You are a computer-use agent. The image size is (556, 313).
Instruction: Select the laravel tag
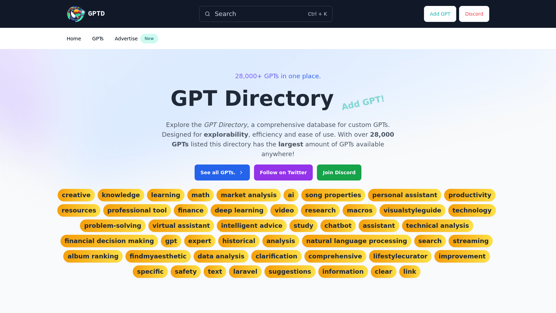tap(245, 272)
